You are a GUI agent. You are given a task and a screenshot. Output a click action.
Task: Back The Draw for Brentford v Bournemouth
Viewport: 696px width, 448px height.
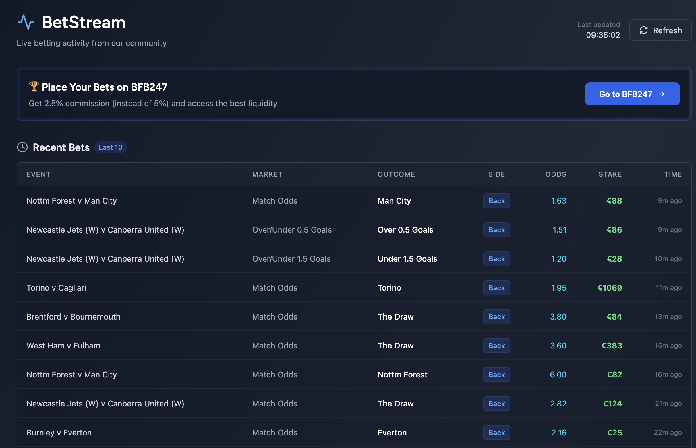(496, 317)
